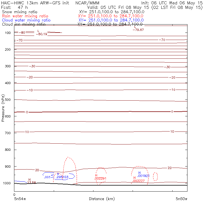Screen dimensions: 204x204
Task: Click the right '20' contour label
Action: [170, 168]
